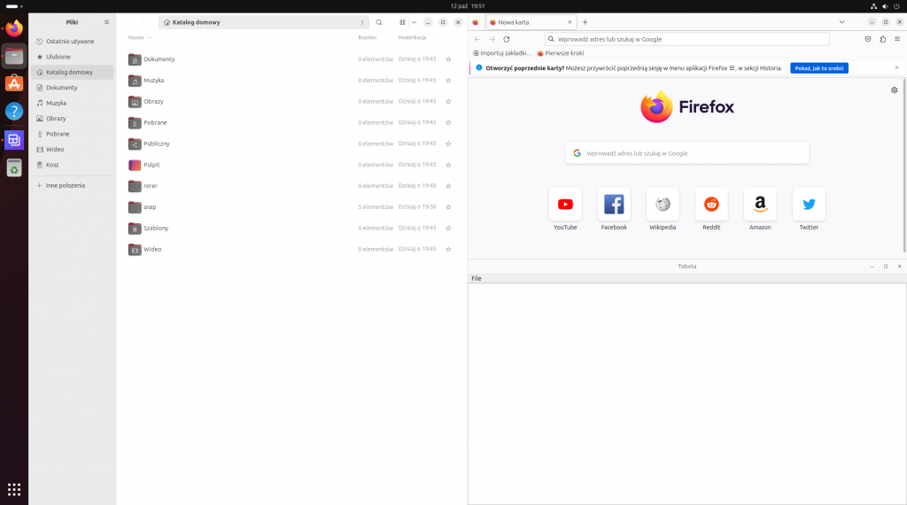Select the Nowa karta tab
907x505 pixels.
pyautogui.click(x=529, y=22)
